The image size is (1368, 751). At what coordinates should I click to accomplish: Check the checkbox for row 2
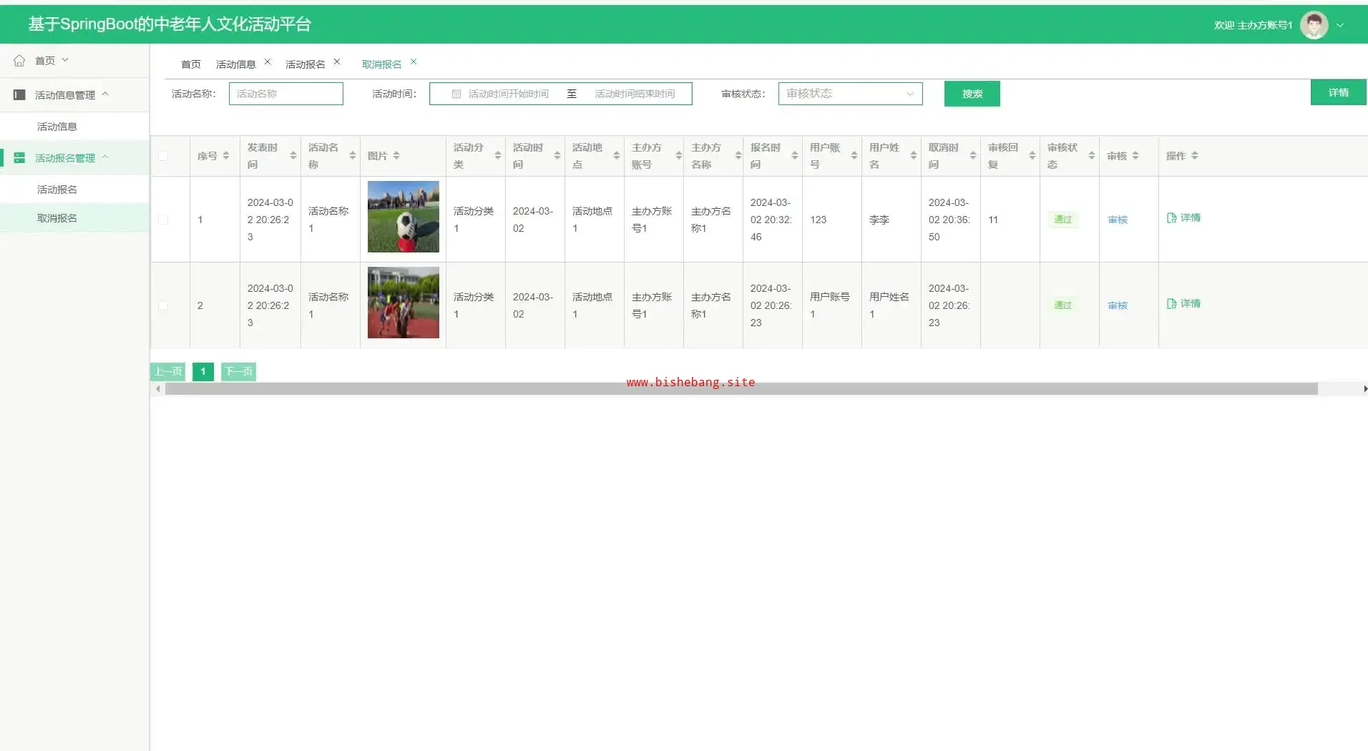(163, 305)
